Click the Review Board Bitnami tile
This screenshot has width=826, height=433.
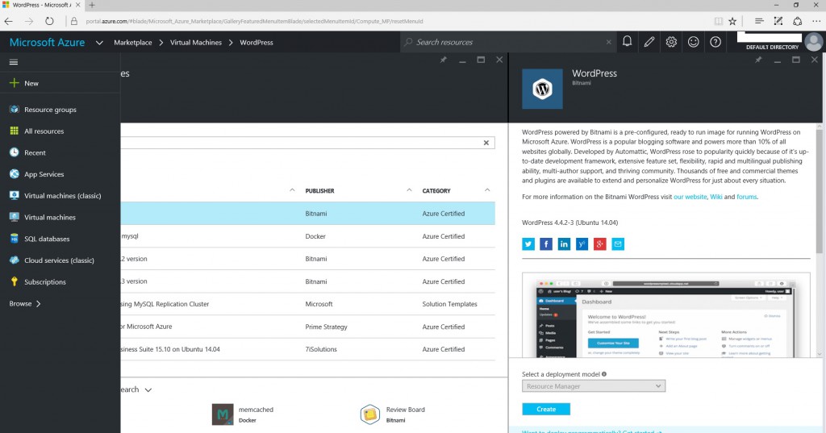click(393, 414)
